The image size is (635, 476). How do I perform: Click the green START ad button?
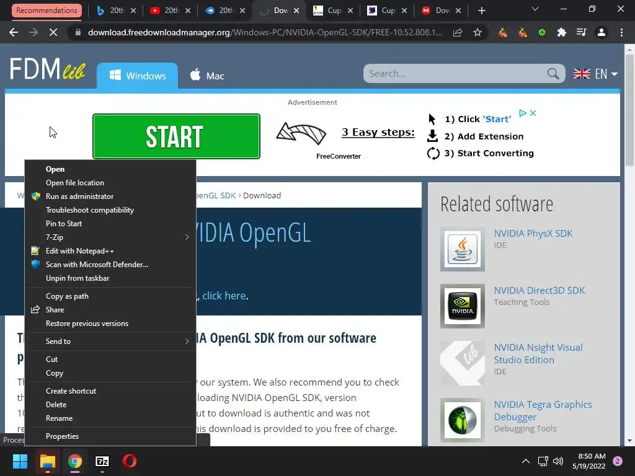pos(176,136)
